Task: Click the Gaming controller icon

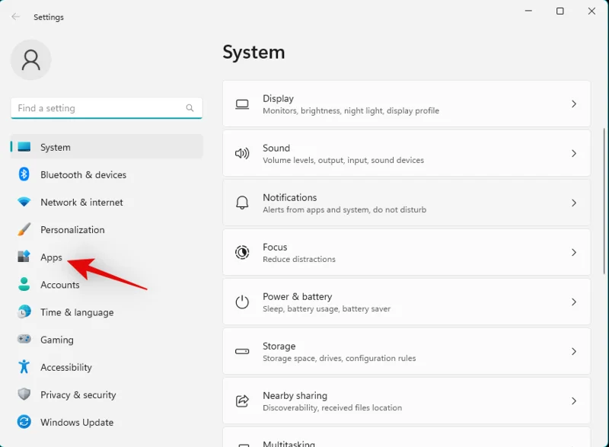Action: [22, 340]
